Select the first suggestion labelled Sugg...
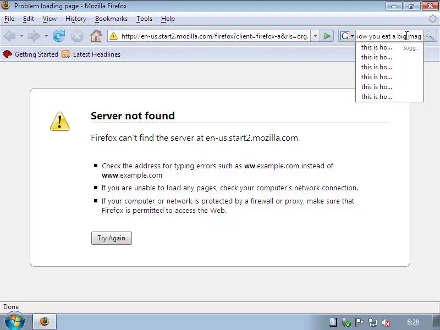This screenshot has height=330, width=440. [389, 47]
